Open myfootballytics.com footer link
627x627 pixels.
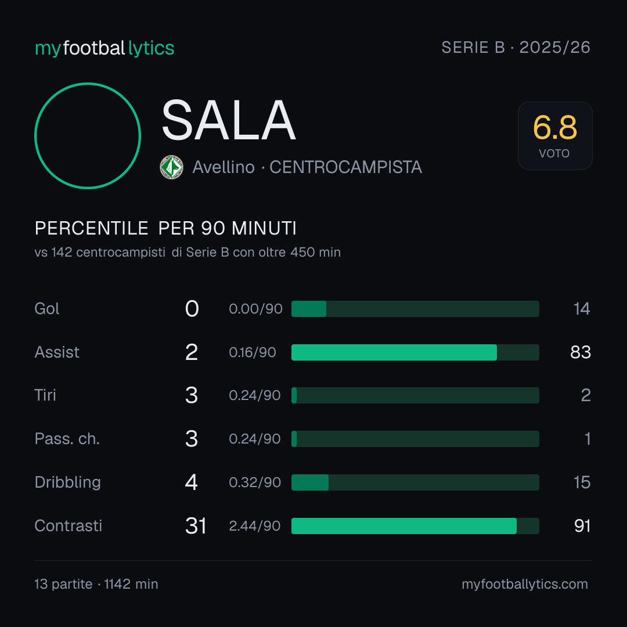pyautogui.click(x=525, y=584)
